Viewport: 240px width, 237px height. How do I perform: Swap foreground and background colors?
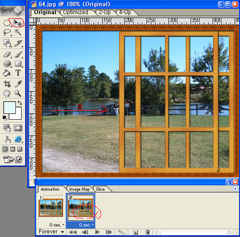point(20,103)
